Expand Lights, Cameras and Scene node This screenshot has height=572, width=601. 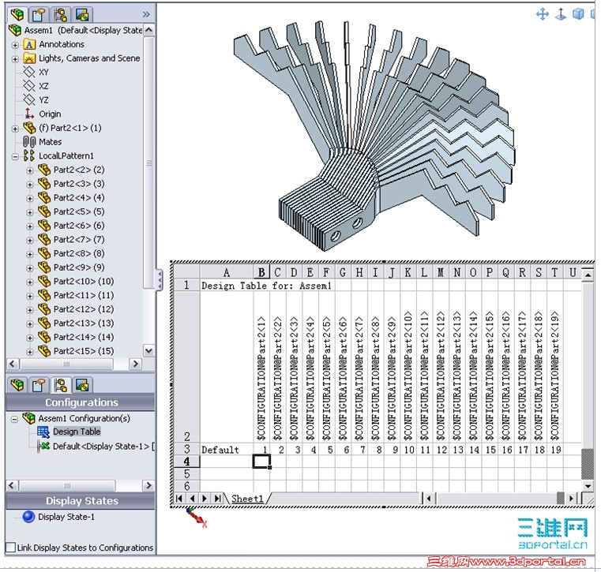coord(15,59)
